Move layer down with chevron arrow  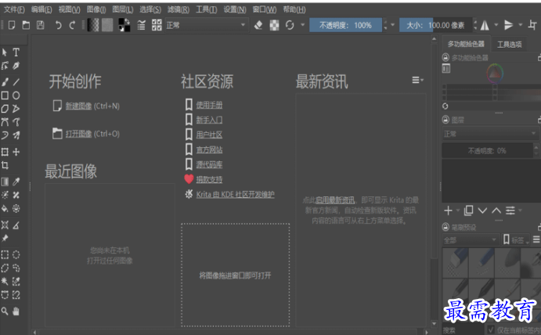coord(482,211)
